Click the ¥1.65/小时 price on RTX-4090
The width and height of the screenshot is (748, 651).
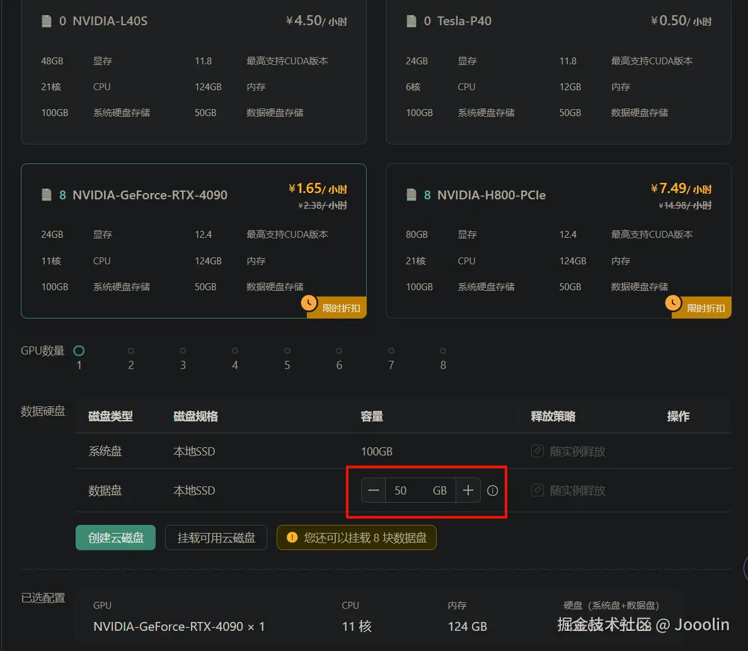pos(318,189)
